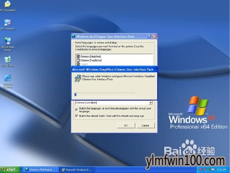Open the Start menu
This screenshot has width=230, height=173.
click(10, 170)
